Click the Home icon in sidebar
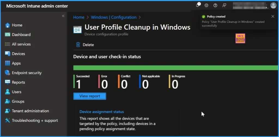Image resolution: width=279 pixels, height=137 pixels. (7, 25)
